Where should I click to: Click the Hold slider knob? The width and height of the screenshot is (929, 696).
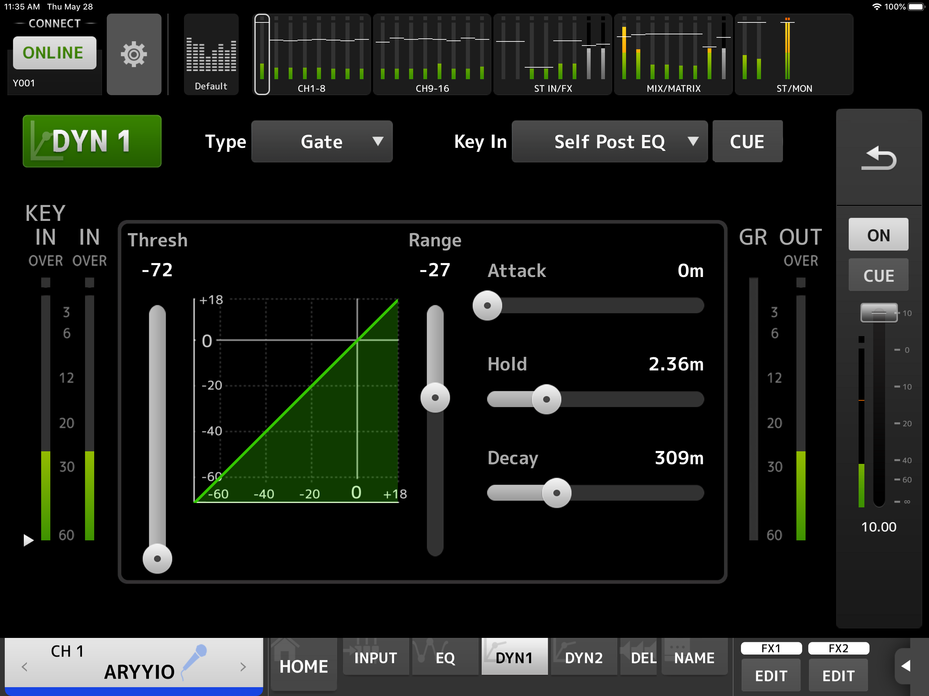tap(546, 399)
